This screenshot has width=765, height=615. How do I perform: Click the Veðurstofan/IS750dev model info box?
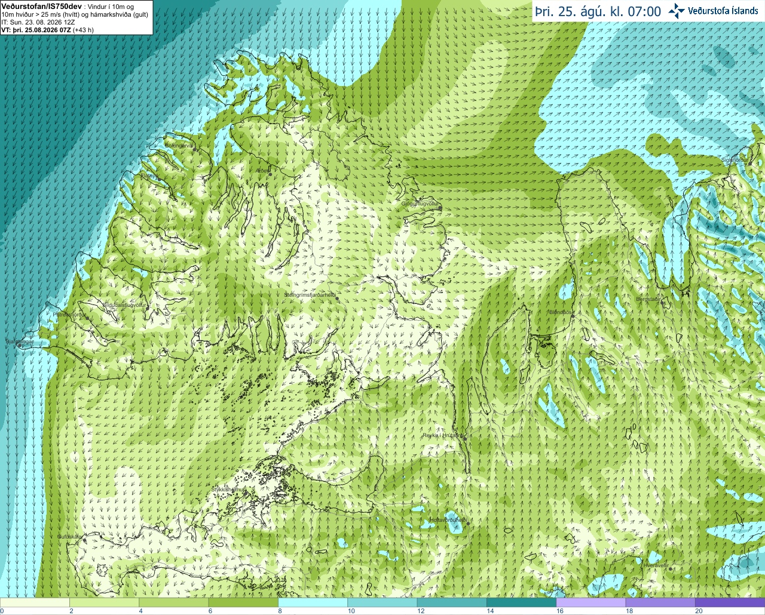(x=76, y=17)
